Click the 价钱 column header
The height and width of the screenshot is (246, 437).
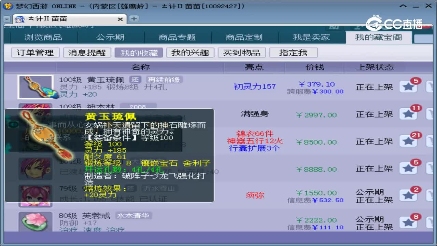coord(315,67)
